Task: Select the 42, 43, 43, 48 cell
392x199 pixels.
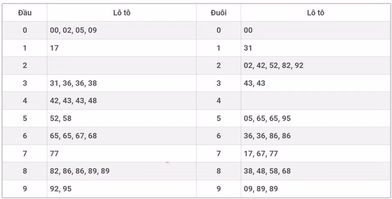Action: (x=73, y=100)
